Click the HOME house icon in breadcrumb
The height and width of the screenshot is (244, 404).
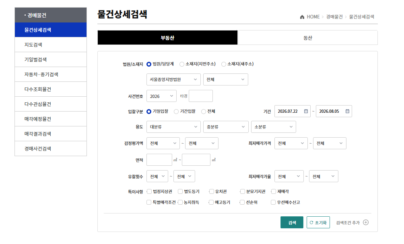point(302,17)
